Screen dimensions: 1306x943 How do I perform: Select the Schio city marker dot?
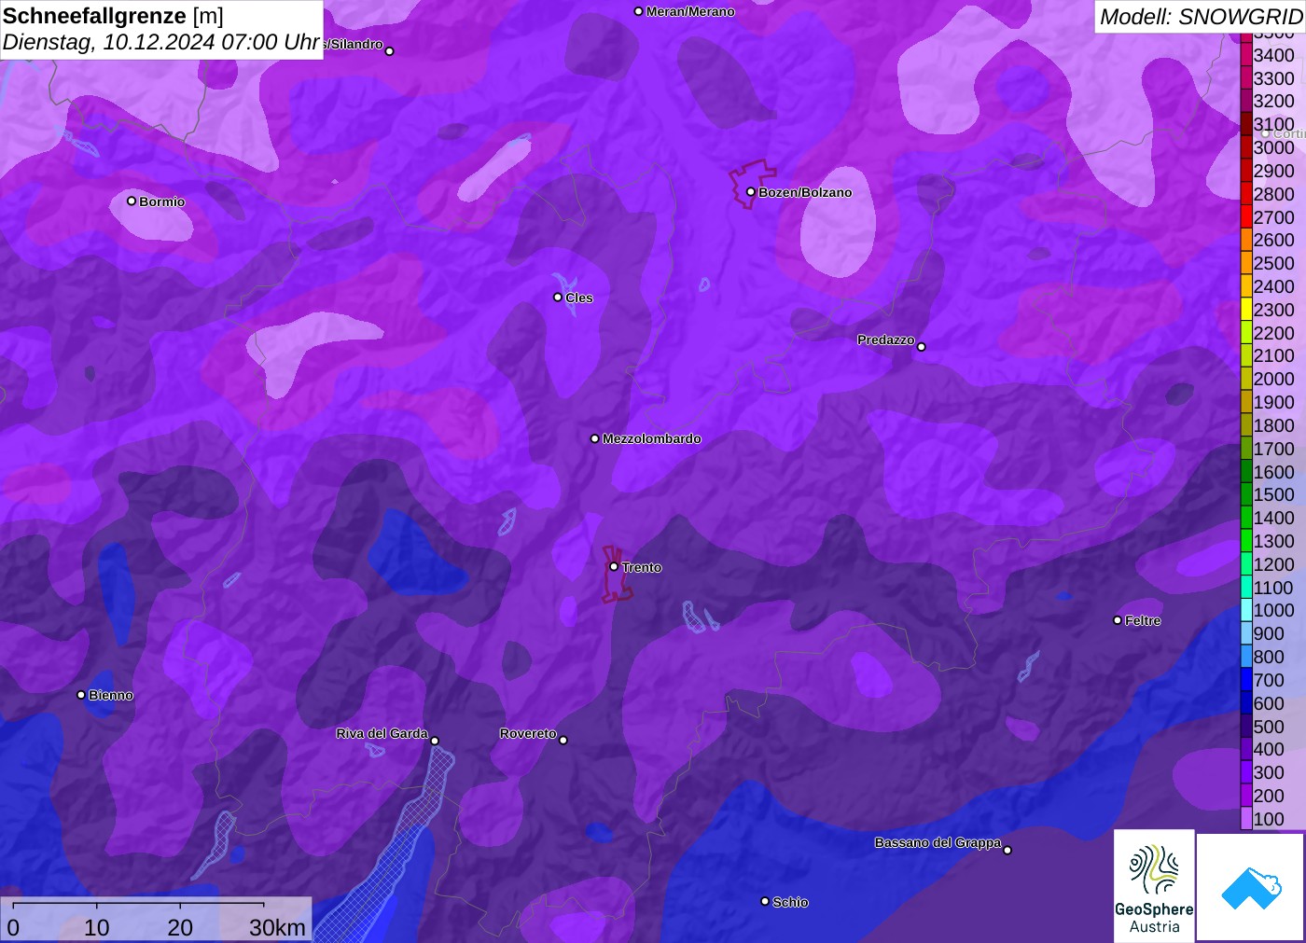coord(765,901)
